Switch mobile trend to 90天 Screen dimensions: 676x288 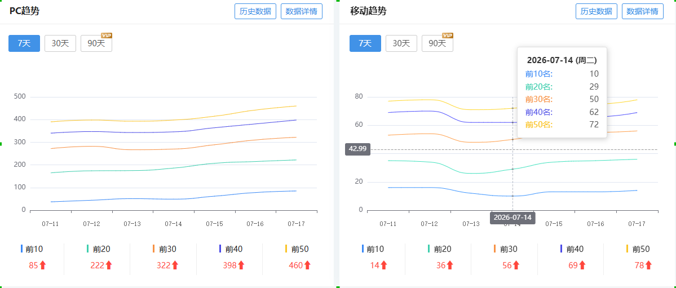[x=437, y=43]
